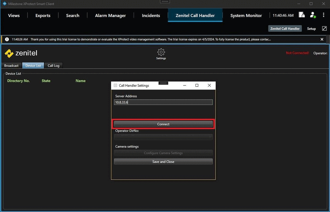Click Save and Close
Viewport: 330px width, 212px height.
coord(163,161)
